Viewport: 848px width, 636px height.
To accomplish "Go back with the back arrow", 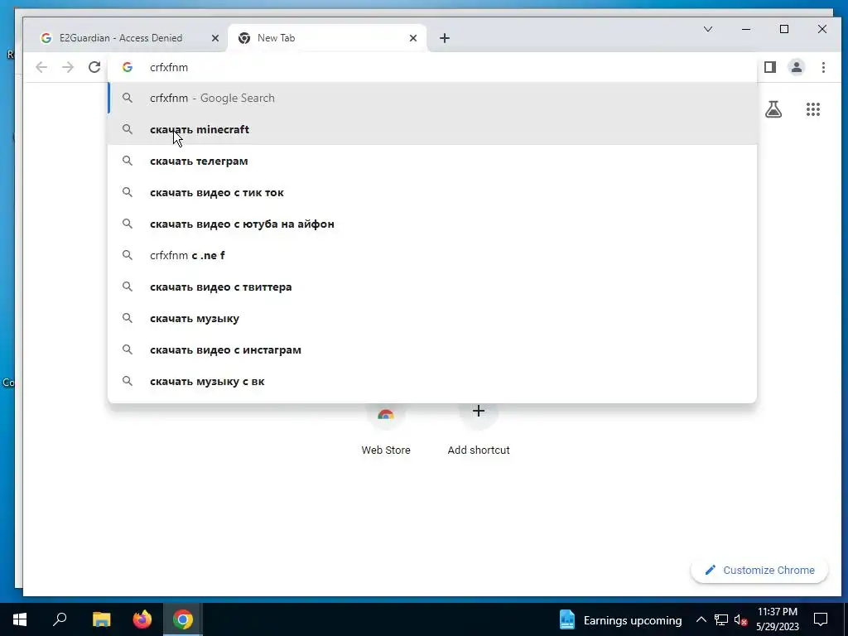I will [x=41, y=67].
